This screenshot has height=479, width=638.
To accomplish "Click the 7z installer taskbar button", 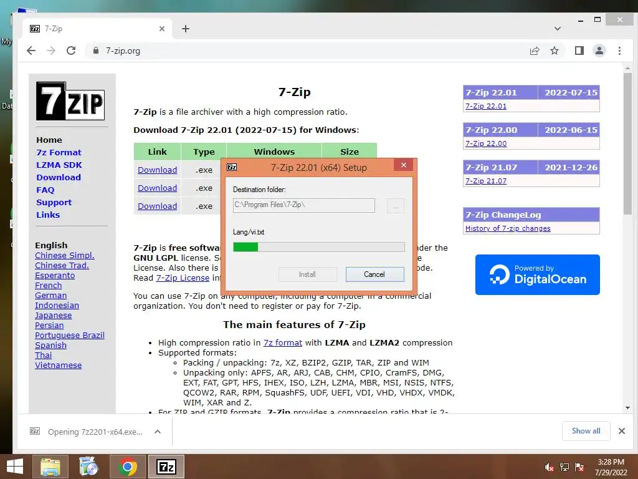I will pyautogui.click(x=166, y=467).
